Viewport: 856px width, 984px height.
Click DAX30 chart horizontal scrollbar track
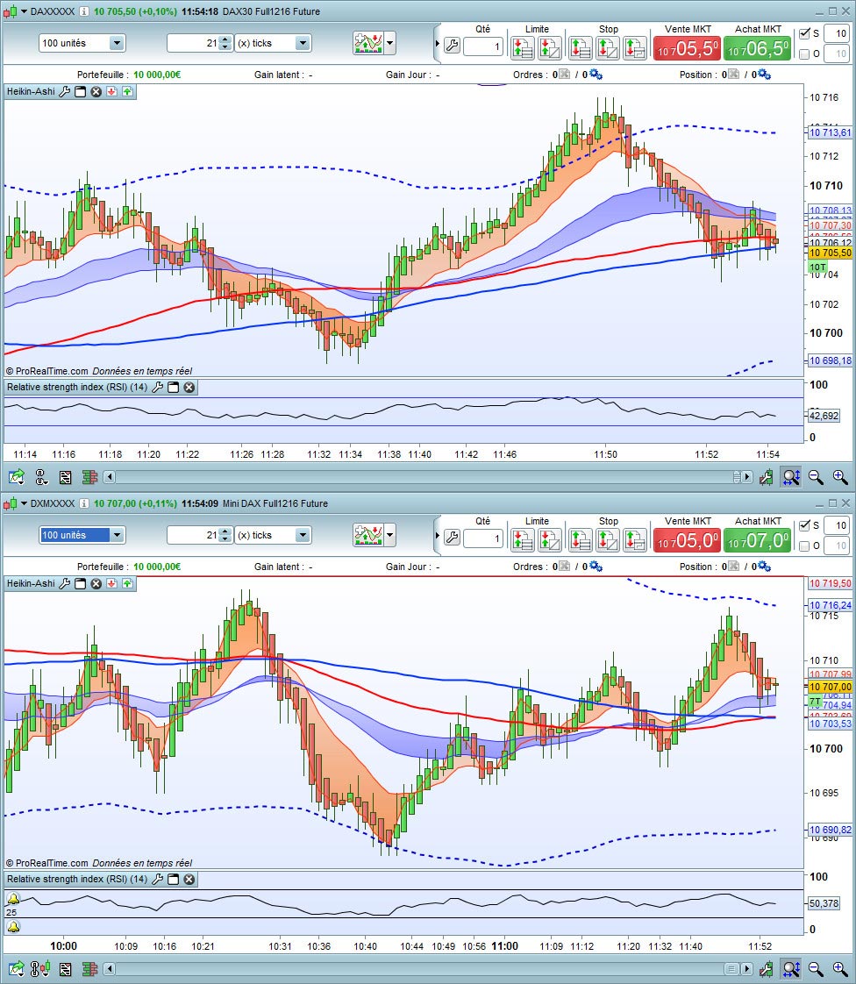click(424, 478)
